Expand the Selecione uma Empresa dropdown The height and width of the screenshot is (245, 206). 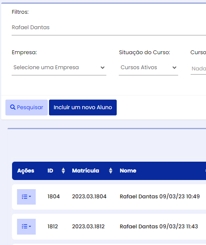click(59, 67)
